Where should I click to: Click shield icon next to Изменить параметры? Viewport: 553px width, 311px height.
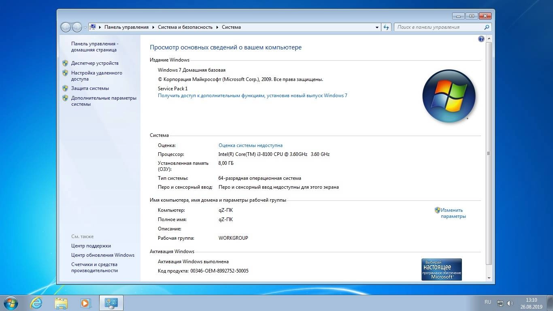coord(437,210)
